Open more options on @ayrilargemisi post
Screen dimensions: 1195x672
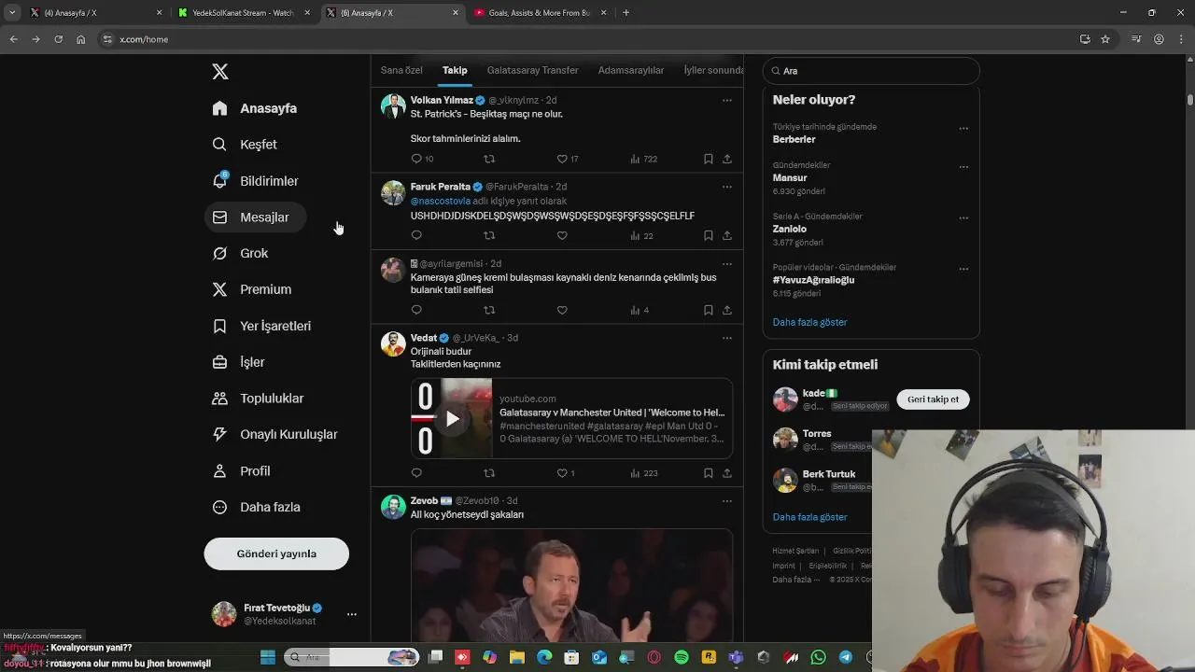coord(727,264)
